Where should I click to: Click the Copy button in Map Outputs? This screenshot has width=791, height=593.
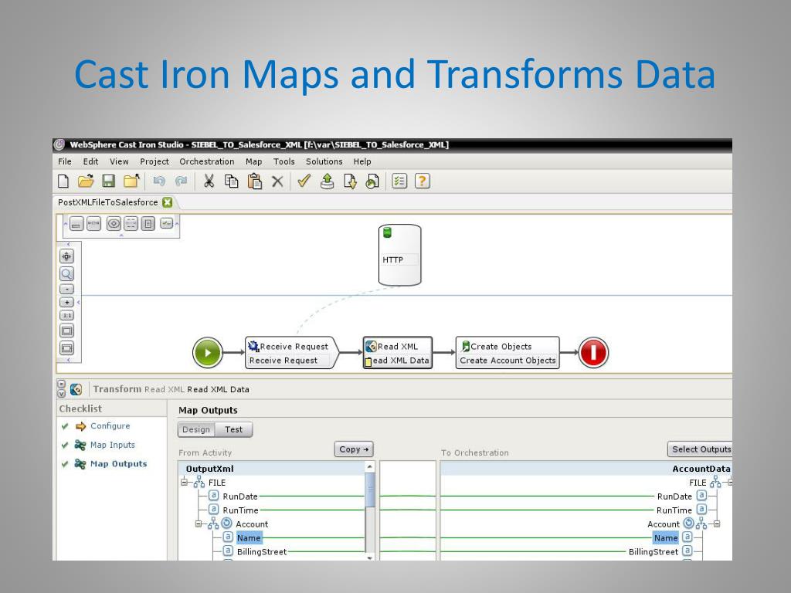(354, 449)
